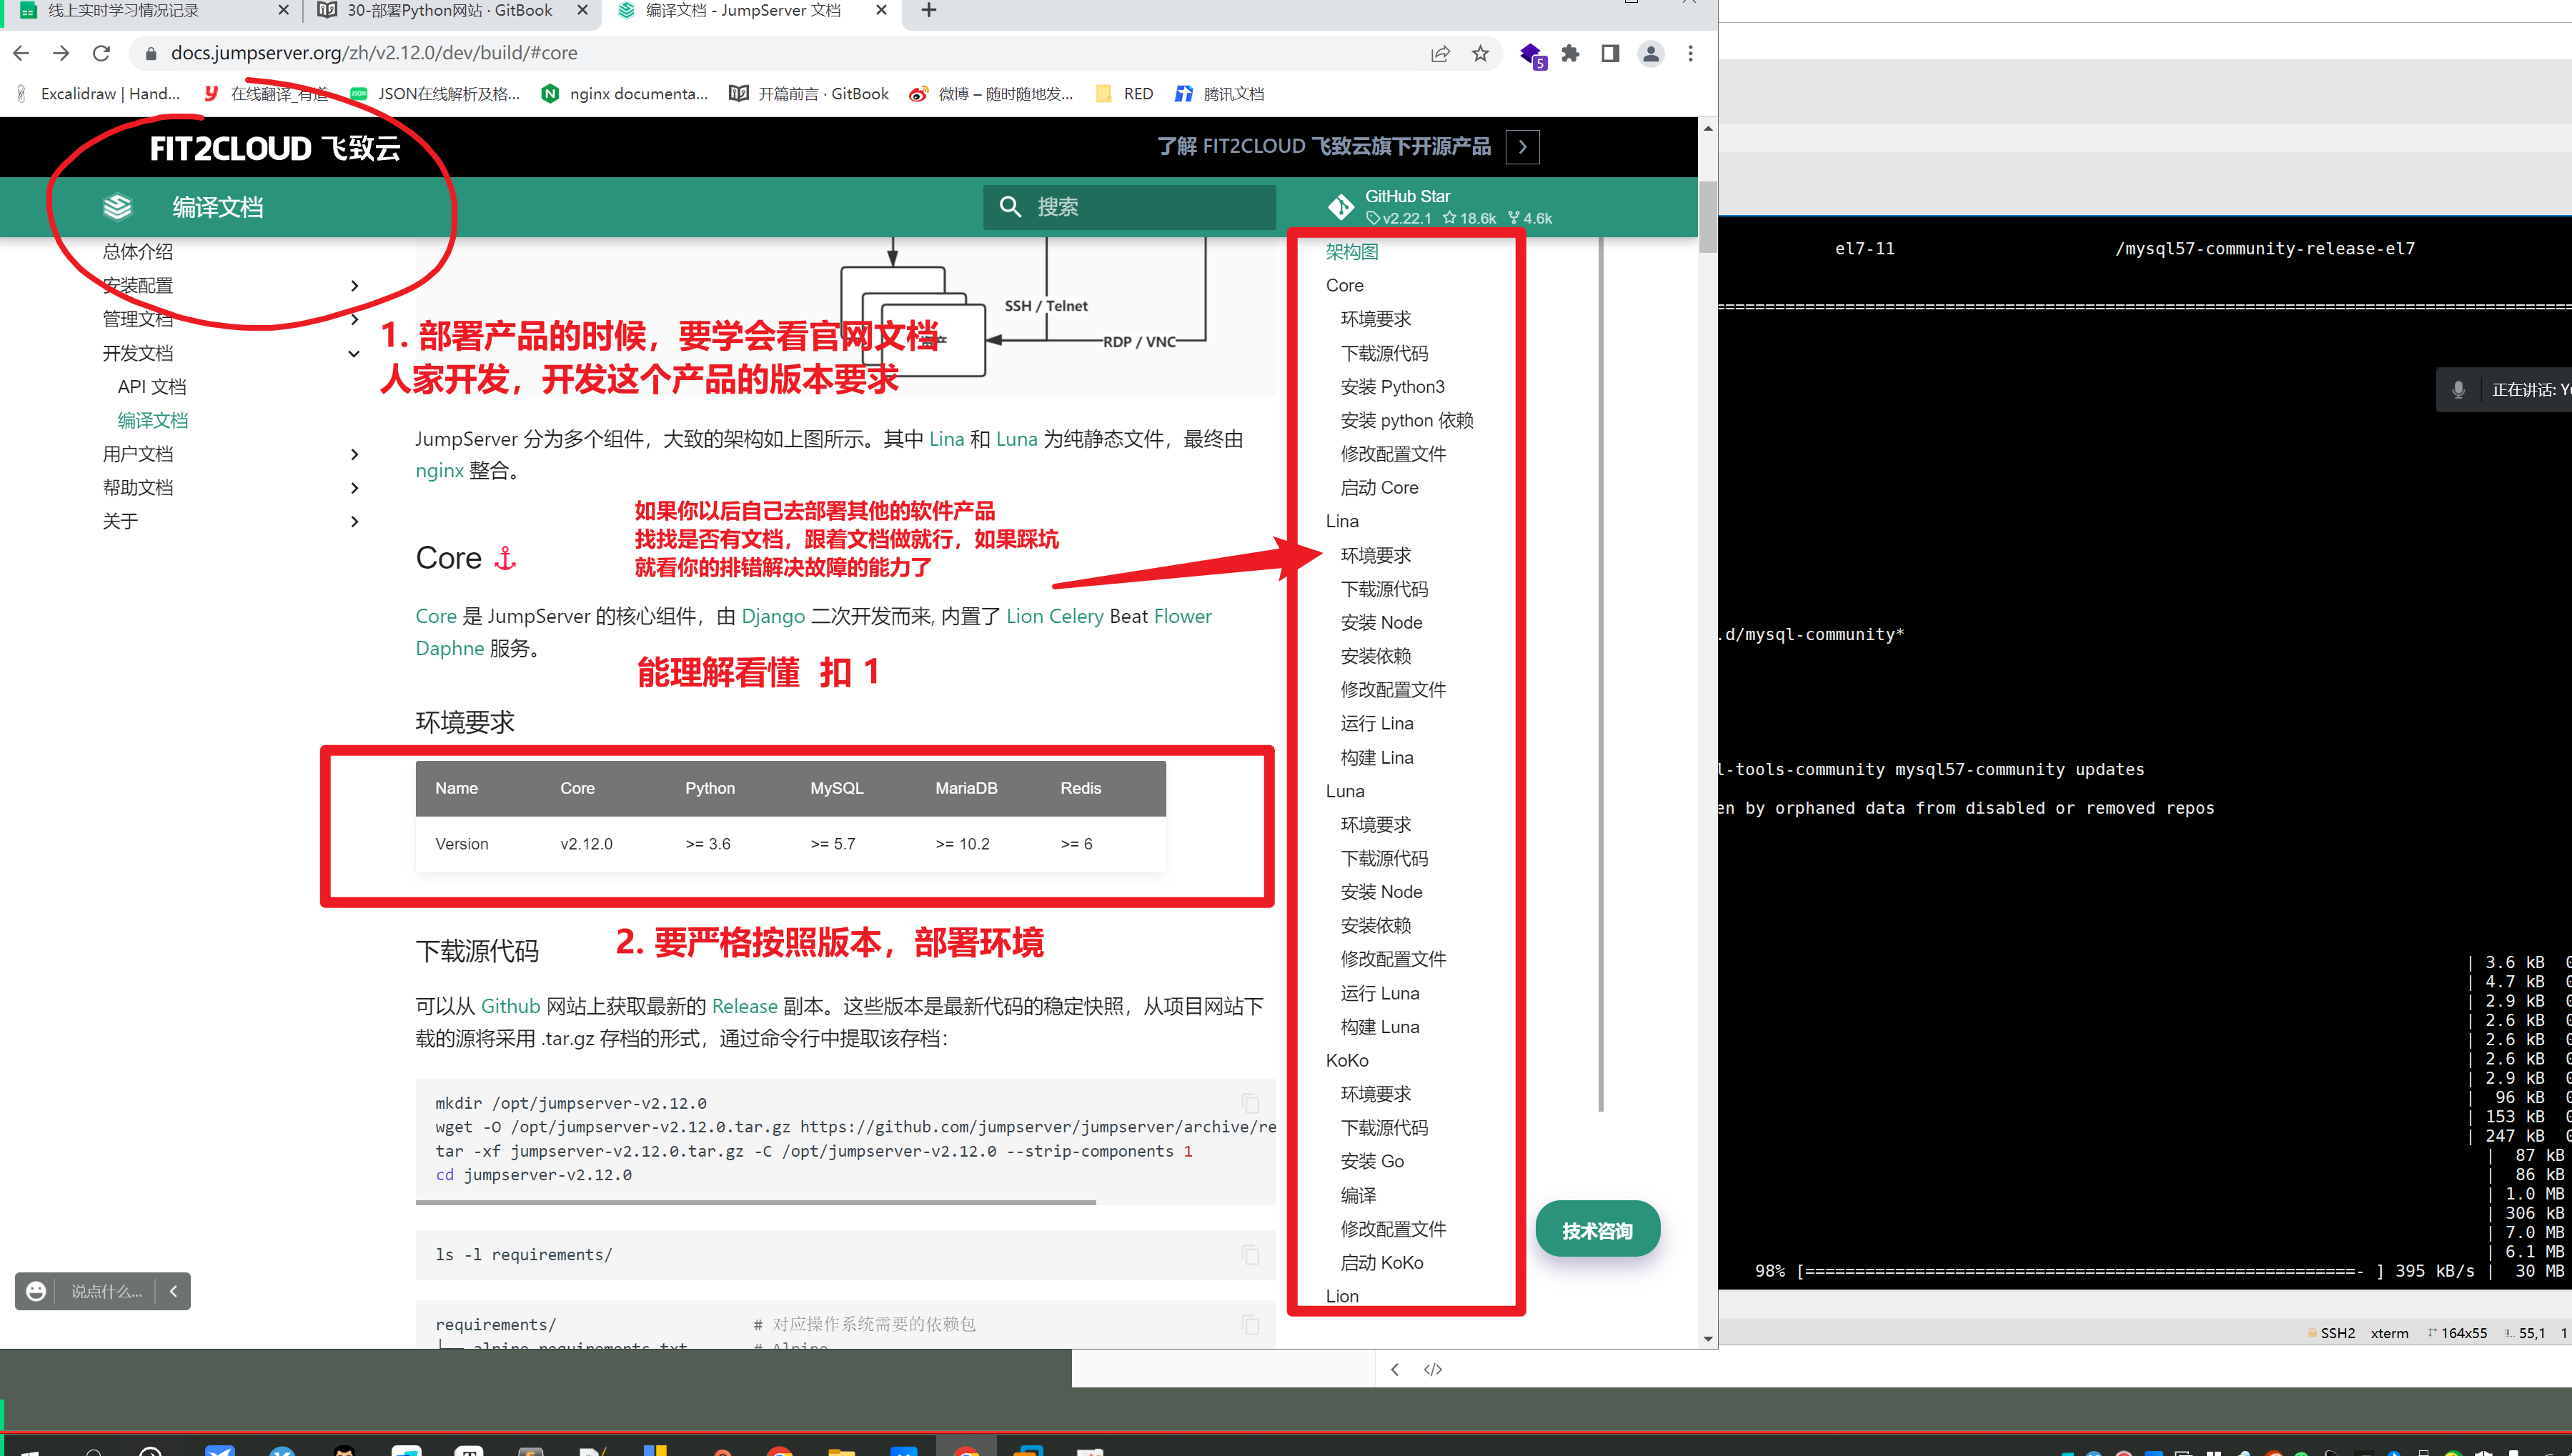Screen dimensions: 2572x1456
Task: Expand the 用户文档 sidebar section
Action: click(354, 454)
